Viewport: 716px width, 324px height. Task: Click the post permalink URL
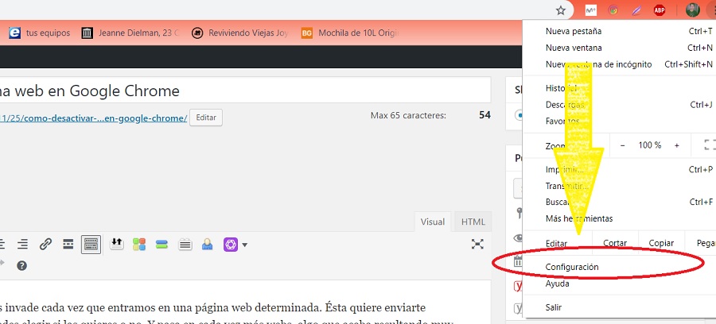[94, 118]
